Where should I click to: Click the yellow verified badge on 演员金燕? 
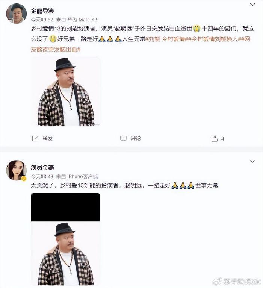coord(24,179)
